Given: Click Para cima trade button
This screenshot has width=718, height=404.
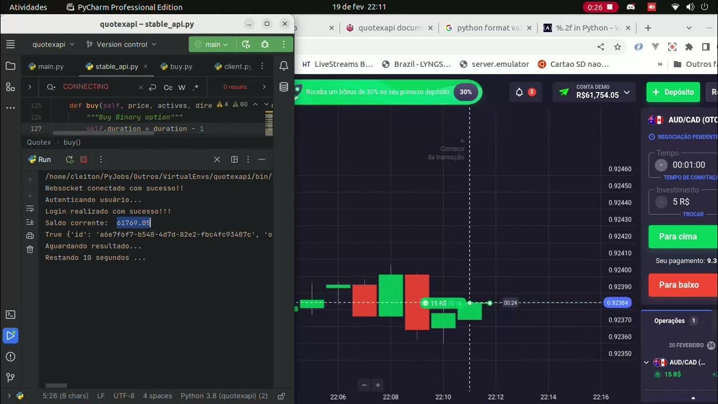Looking at the screenshot, I should tap(683, 236).
